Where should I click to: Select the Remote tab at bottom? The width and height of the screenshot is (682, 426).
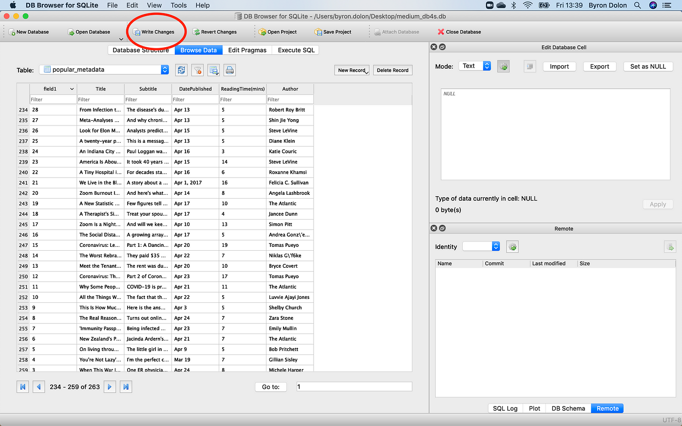pos(607,408)
